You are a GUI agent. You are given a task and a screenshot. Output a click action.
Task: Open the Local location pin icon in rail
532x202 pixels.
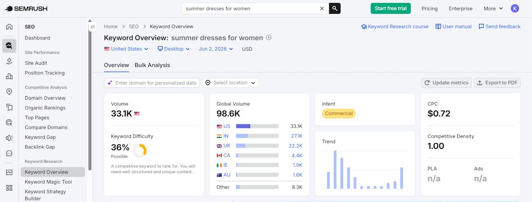point(9,92)
